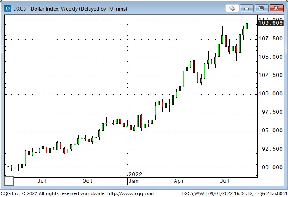The height and width of the screenshot is (197, 288).
Task: Click the 2022 year marker on time axis
Action: [x=135, y=175]
